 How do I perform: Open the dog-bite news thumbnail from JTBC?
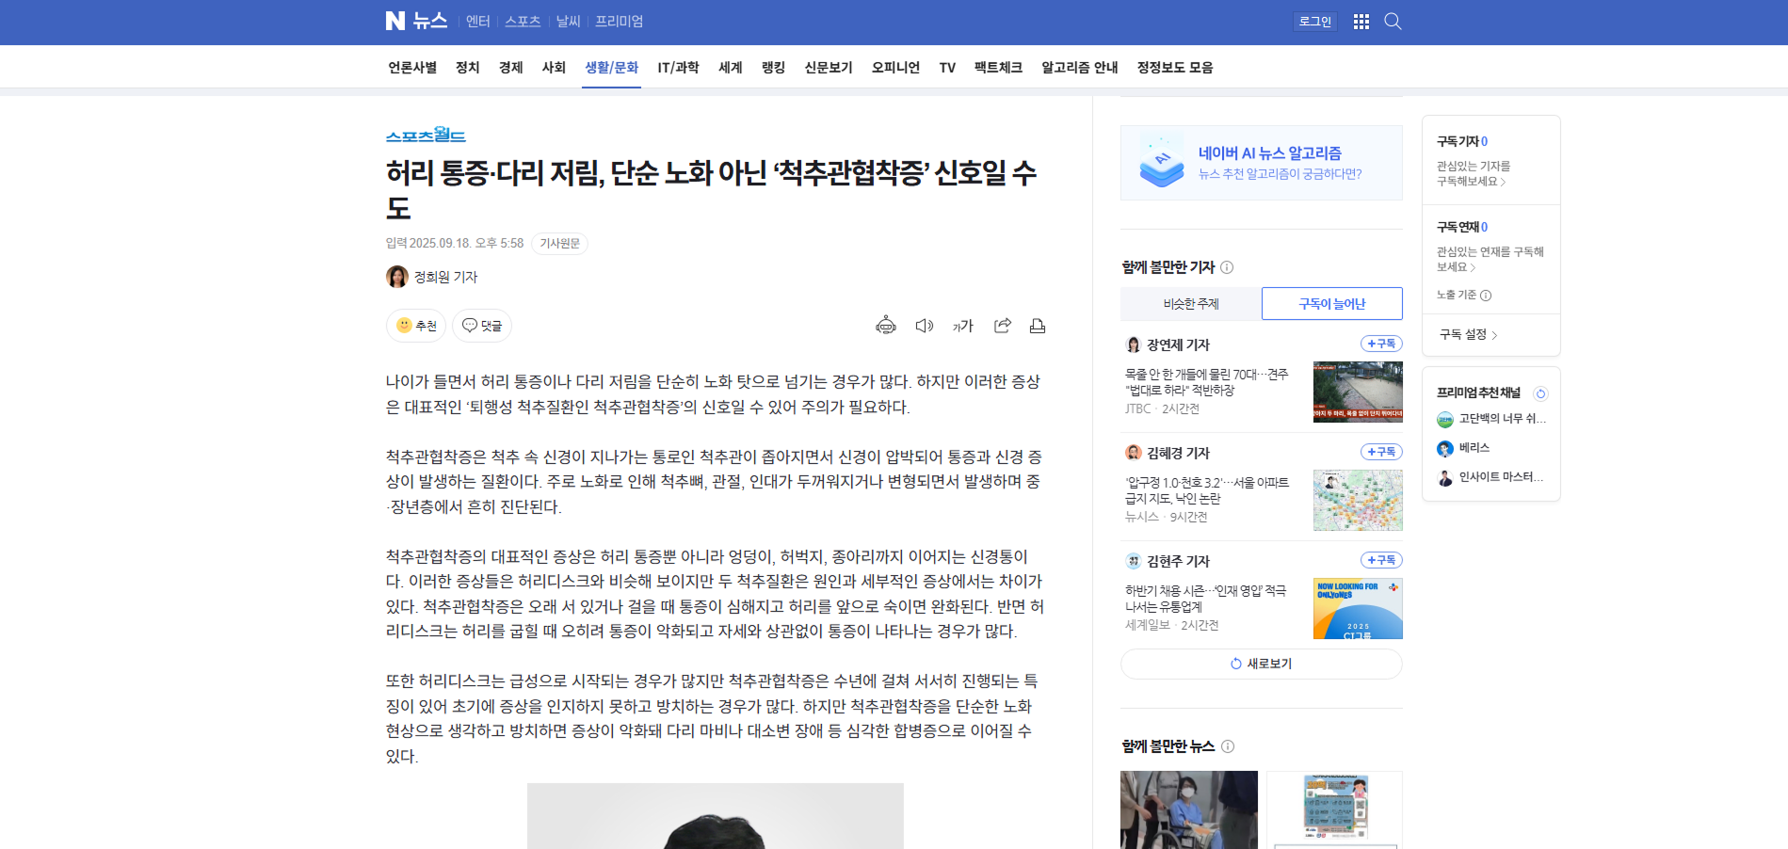point(1357,392)
